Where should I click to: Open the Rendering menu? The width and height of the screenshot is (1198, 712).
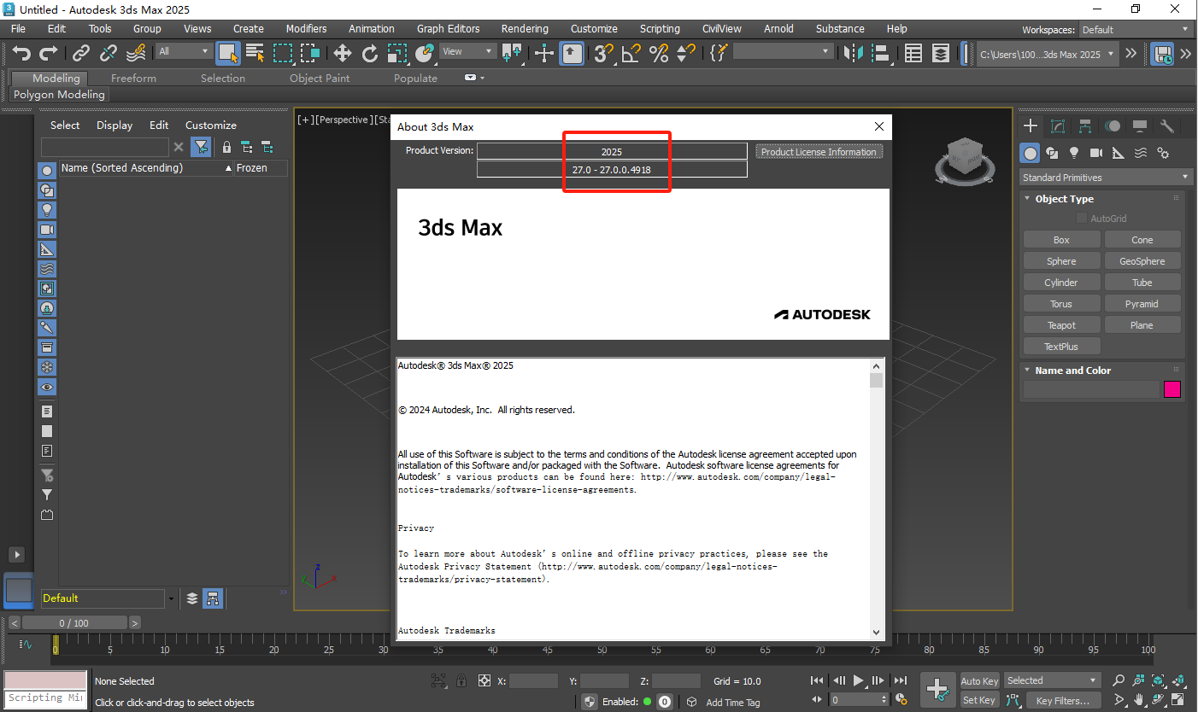[525, 29]
